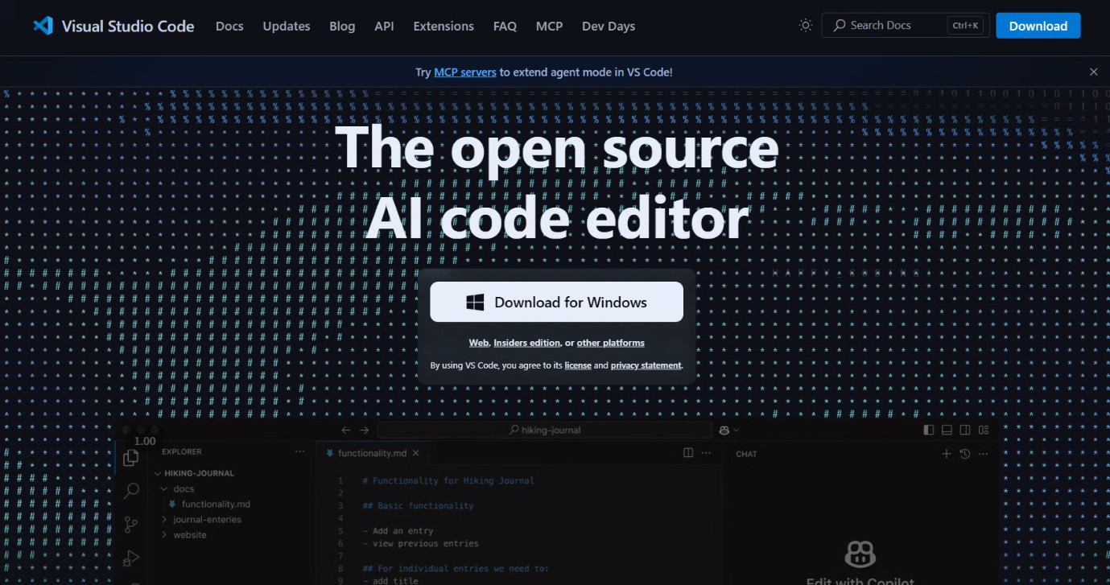
Task: Open the privacy statement link
Action: (646, 365)
